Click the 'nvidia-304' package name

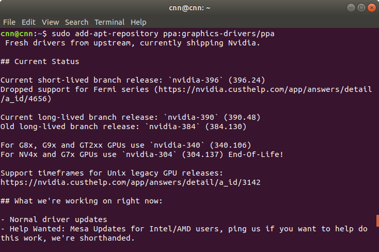tap(149, 154)
